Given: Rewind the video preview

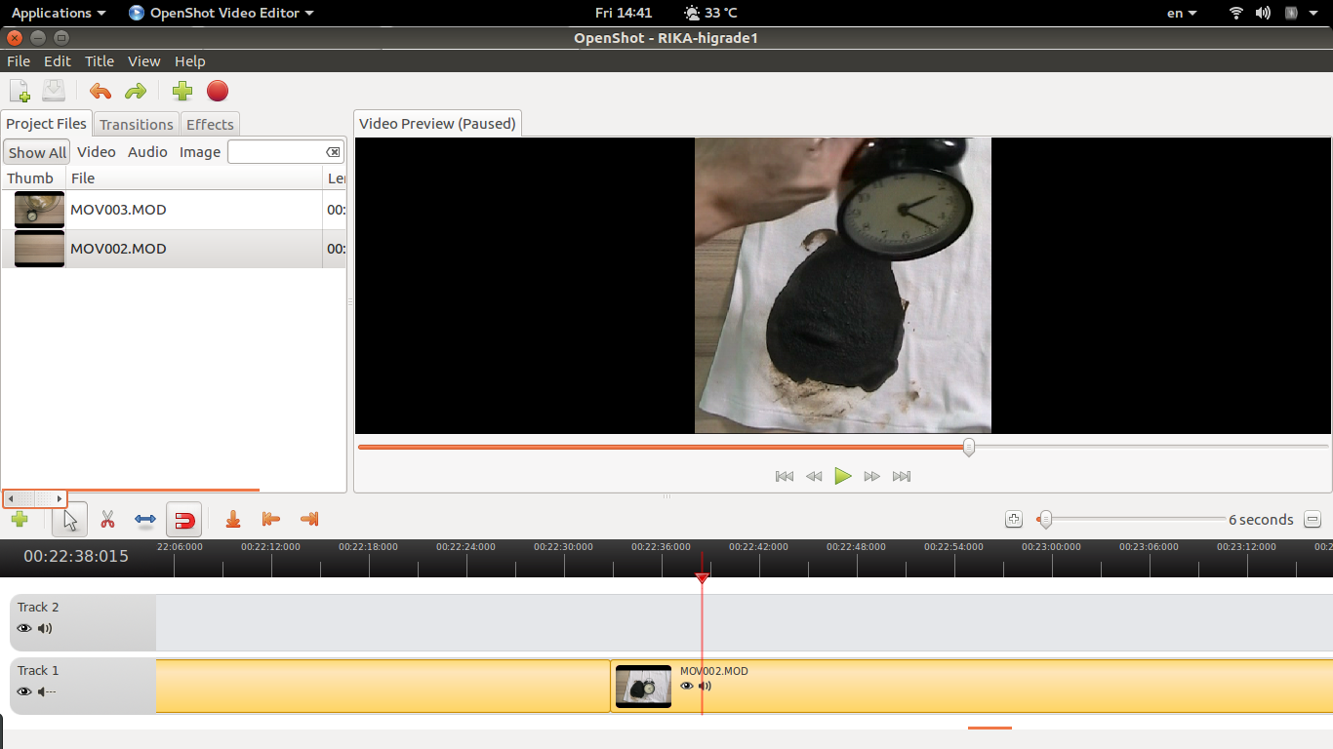Looking at the screenshot, I should tap(814, 477).
